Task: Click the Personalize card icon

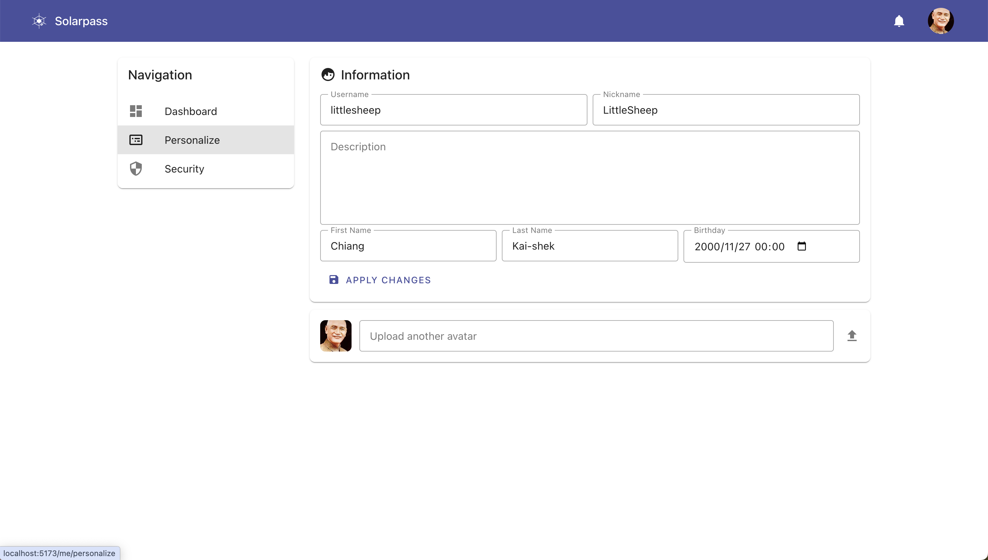Action: (x=136, y=140)
